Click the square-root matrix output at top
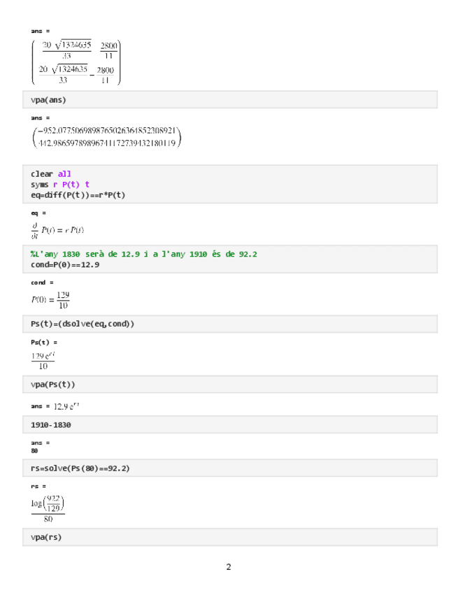Viewport: 458px width, 593px height. coord(76,62)
